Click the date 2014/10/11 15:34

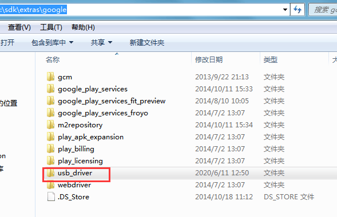tap(224, 125)
